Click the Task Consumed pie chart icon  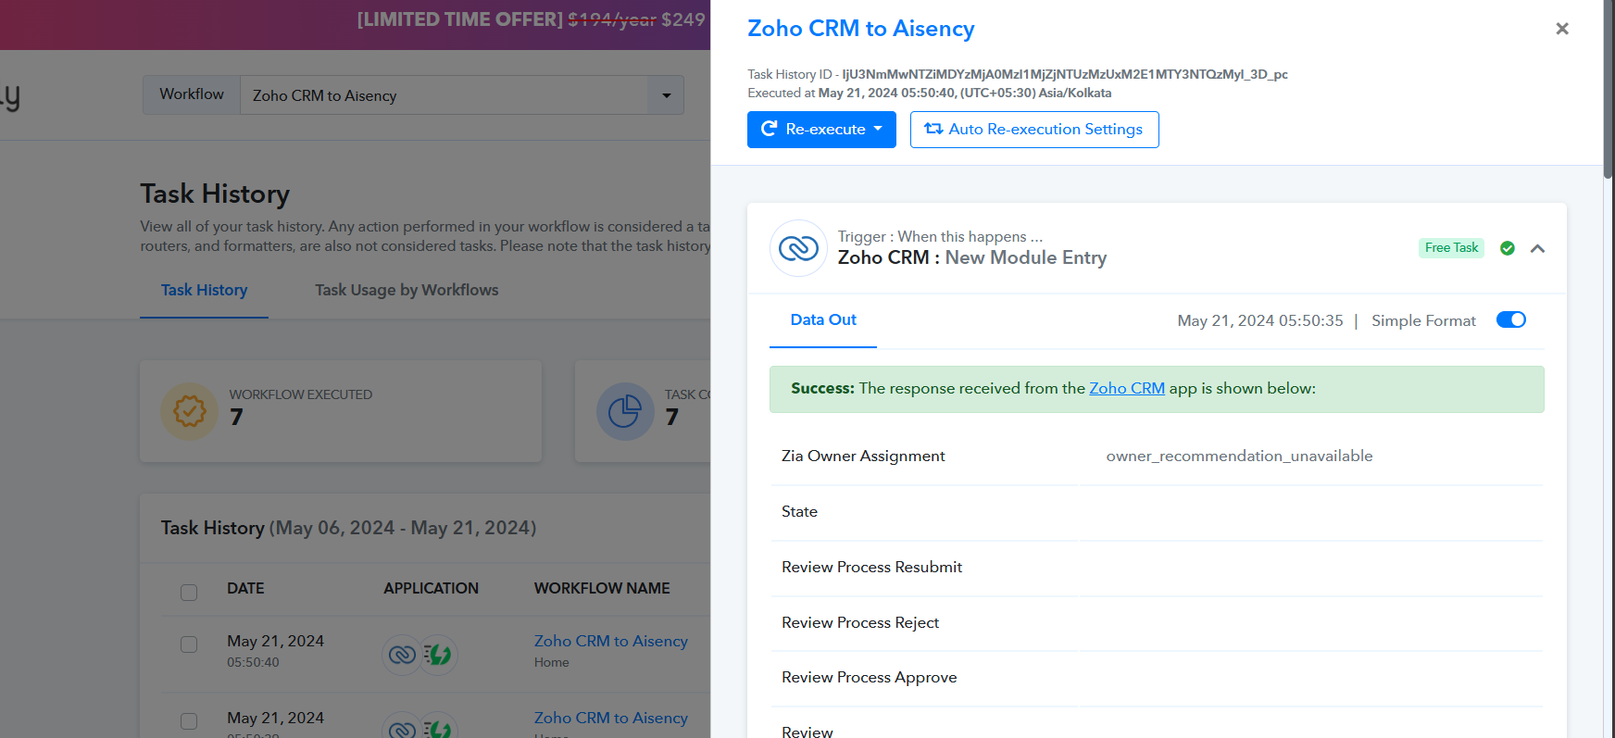[625, 411]
